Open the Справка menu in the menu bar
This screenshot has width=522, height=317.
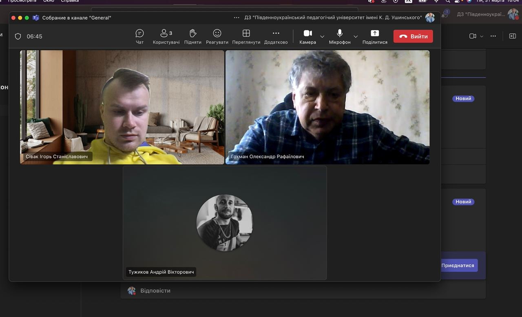(x=70, y=1)
